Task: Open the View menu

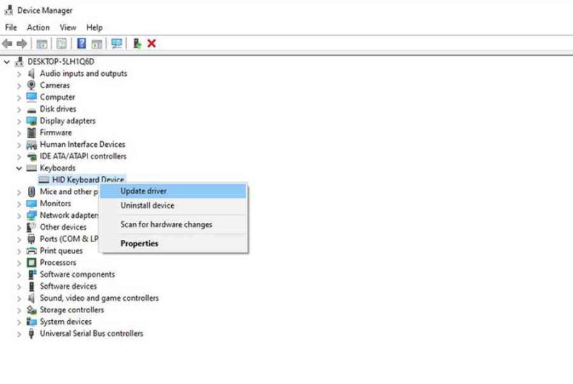Action: pos(68,27)
